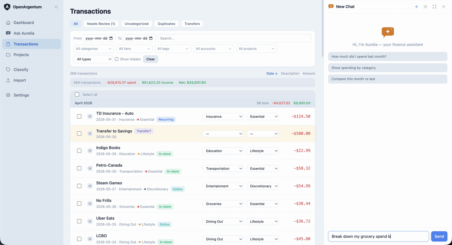Image resolution: width=452 pixels, height=245 pixels.
Task: Open the All categories filter dropdown
Action: [94, 49]
